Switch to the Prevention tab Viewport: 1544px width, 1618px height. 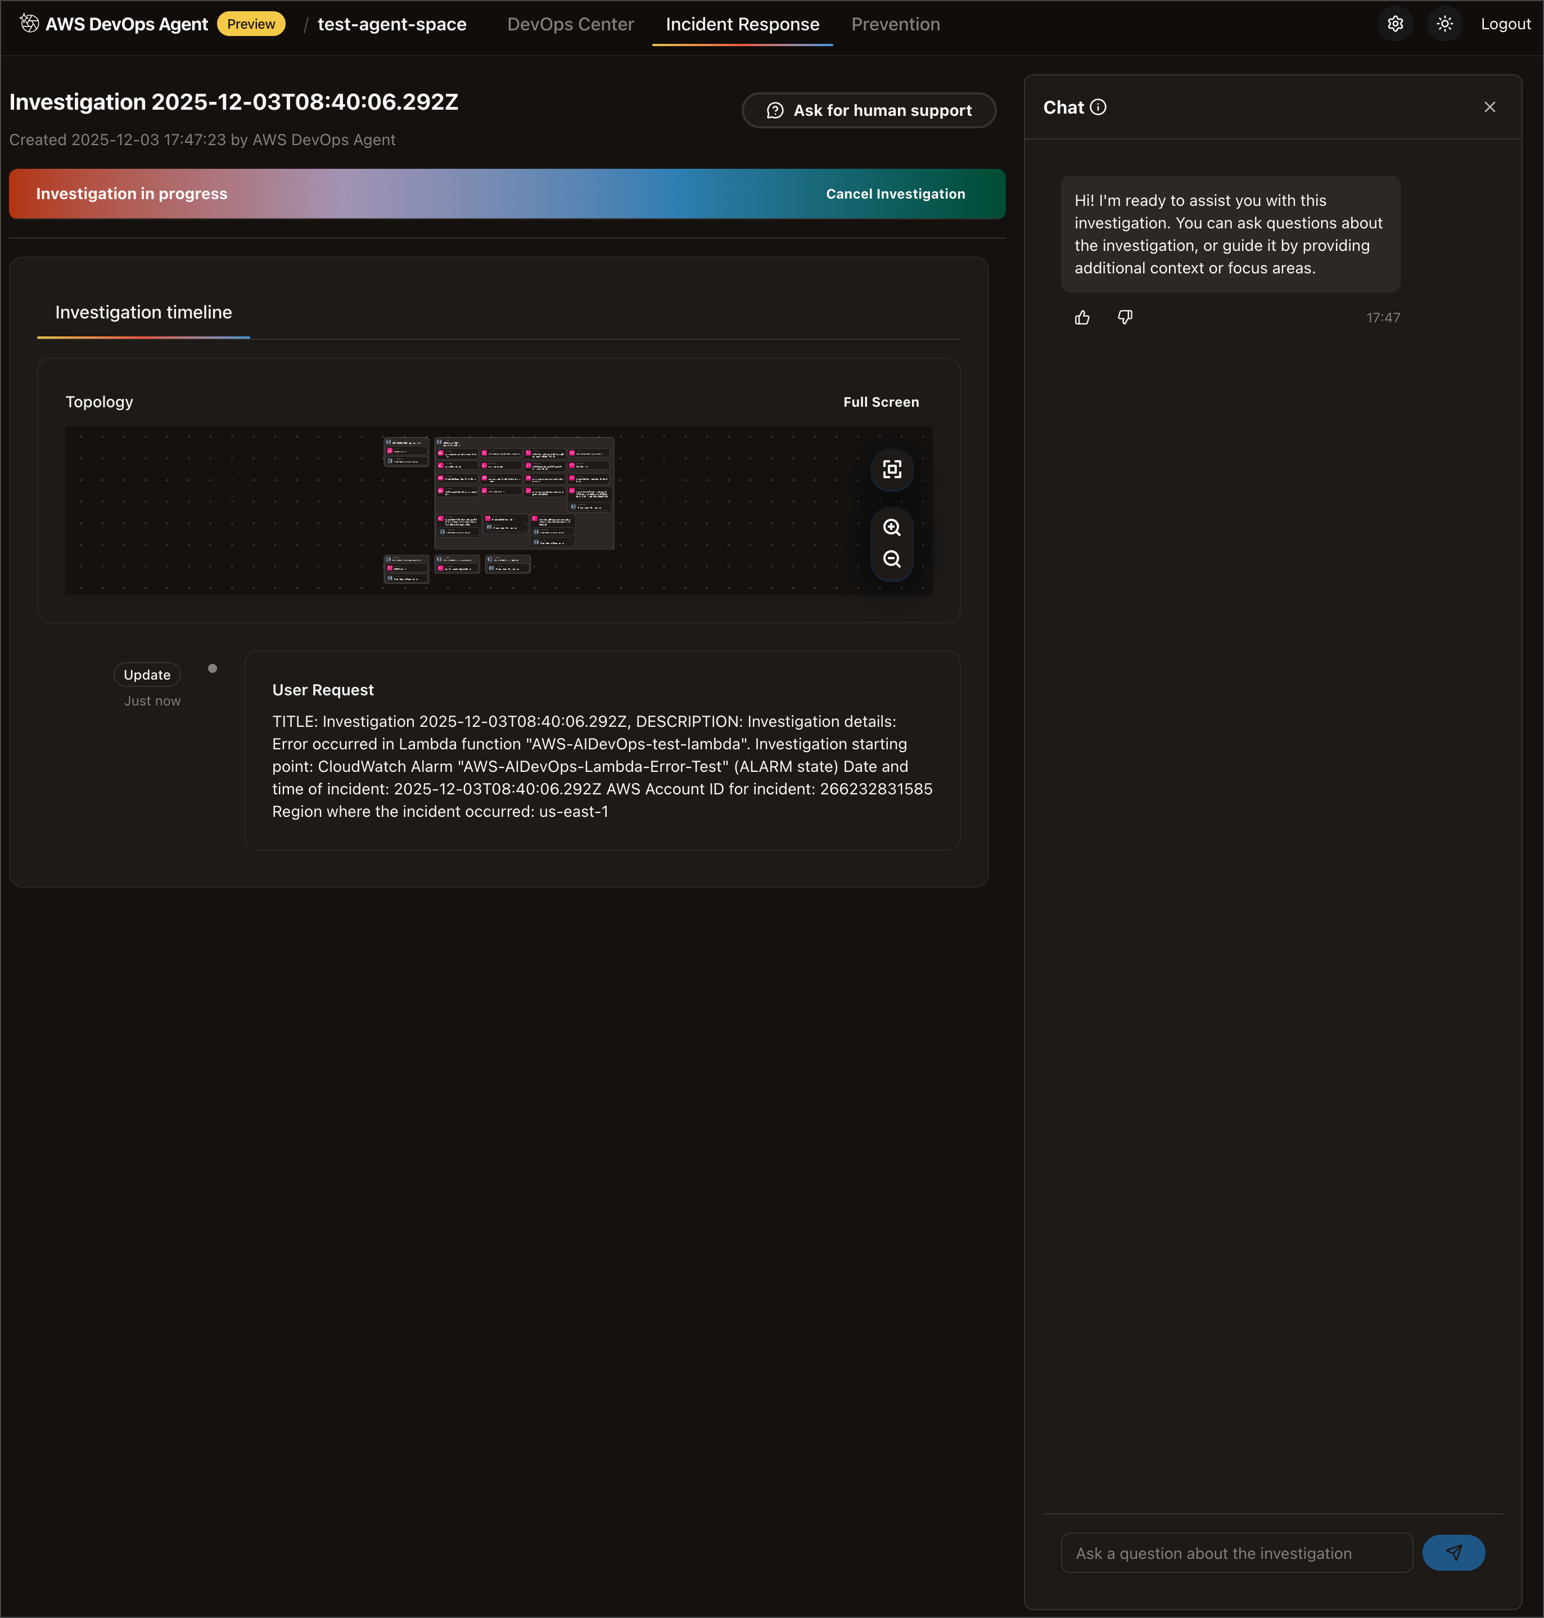[896, 24]
